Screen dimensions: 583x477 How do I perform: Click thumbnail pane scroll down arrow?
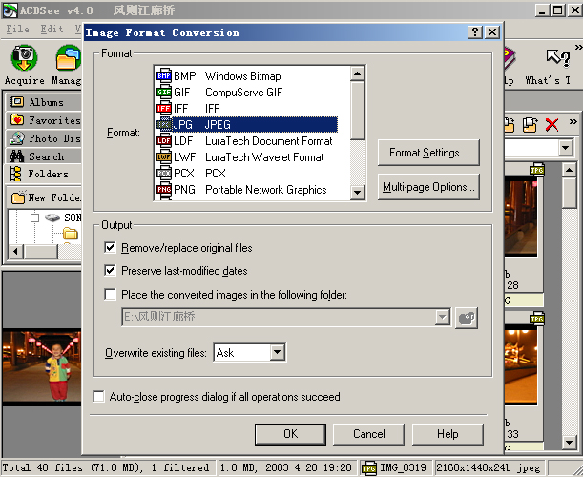click(x=569, y=443)
